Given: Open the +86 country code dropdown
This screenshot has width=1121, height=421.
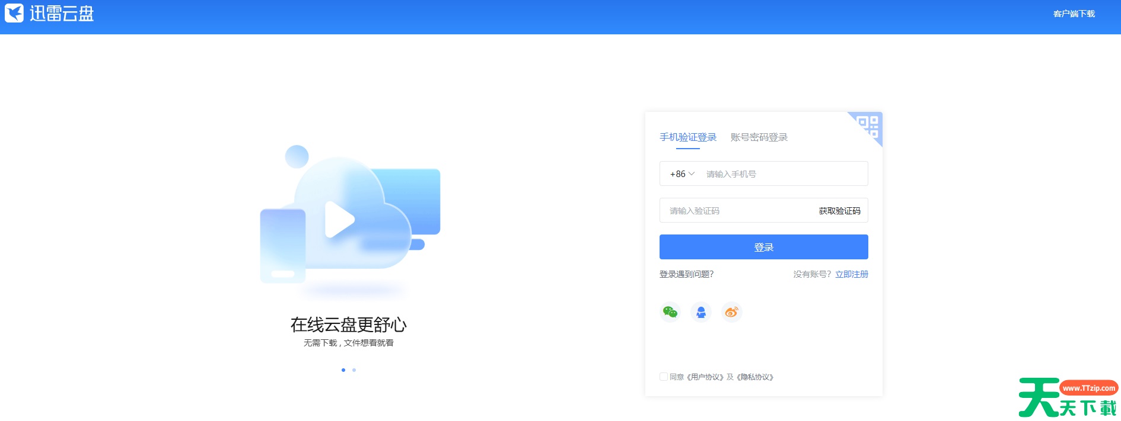Looking at the screenshot, I should tap(681, 174).
